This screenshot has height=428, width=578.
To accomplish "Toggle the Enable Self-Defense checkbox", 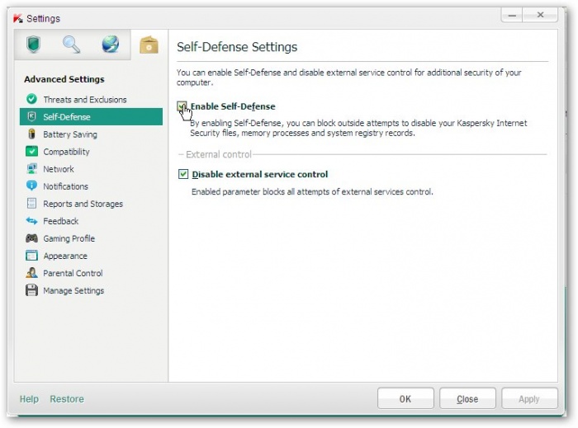I will click(x=182, y=106).
